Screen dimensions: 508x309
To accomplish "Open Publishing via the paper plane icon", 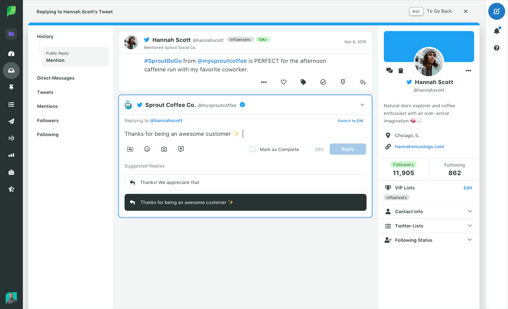I will 11,121.
